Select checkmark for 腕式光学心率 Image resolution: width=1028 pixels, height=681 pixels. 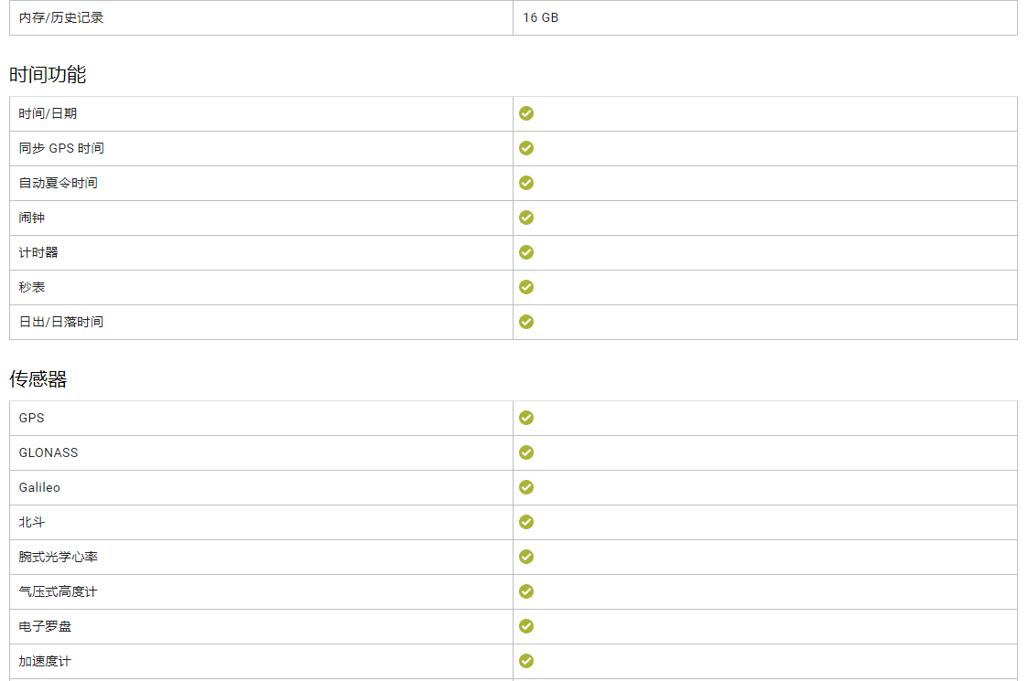pyautogui.click(x=525, y=557)
